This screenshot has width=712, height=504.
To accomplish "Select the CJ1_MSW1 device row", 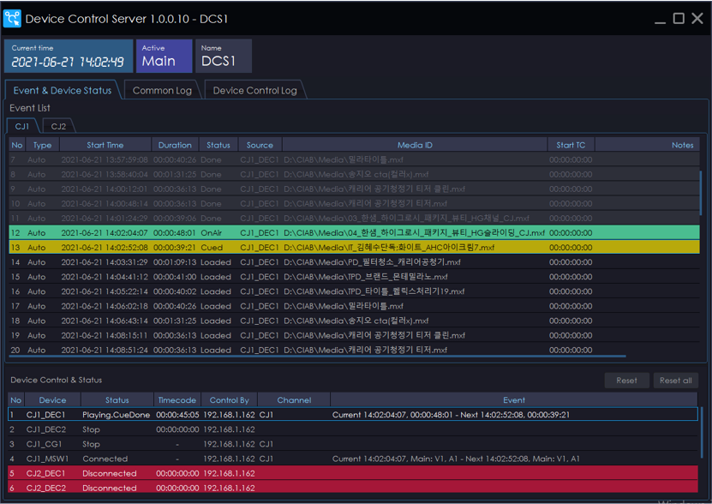I will (x=353, y=459).
